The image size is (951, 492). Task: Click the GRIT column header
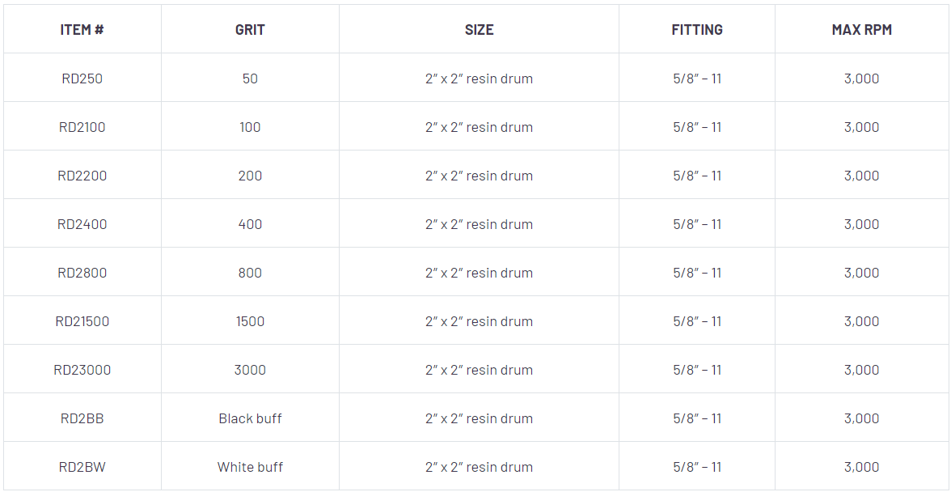point(250,30)
